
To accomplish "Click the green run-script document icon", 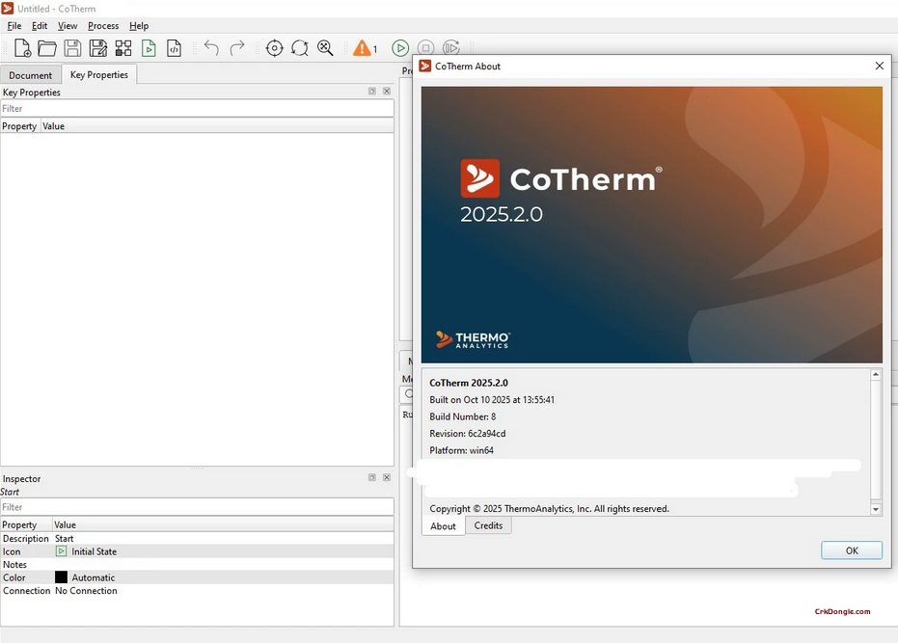I will coord(149,48).
